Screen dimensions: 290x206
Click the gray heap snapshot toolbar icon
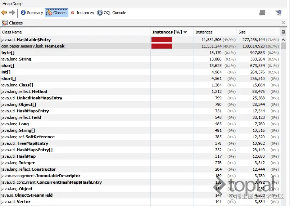(262, 13)
